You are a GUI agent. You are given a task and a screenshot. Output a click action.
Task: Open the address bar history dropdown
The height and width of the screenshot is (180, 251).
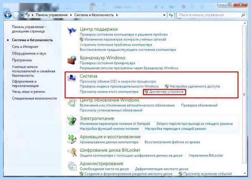[164, 15]
